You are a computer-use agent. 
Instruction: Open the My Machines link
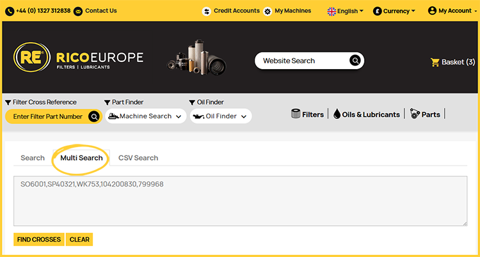[292, 11]
